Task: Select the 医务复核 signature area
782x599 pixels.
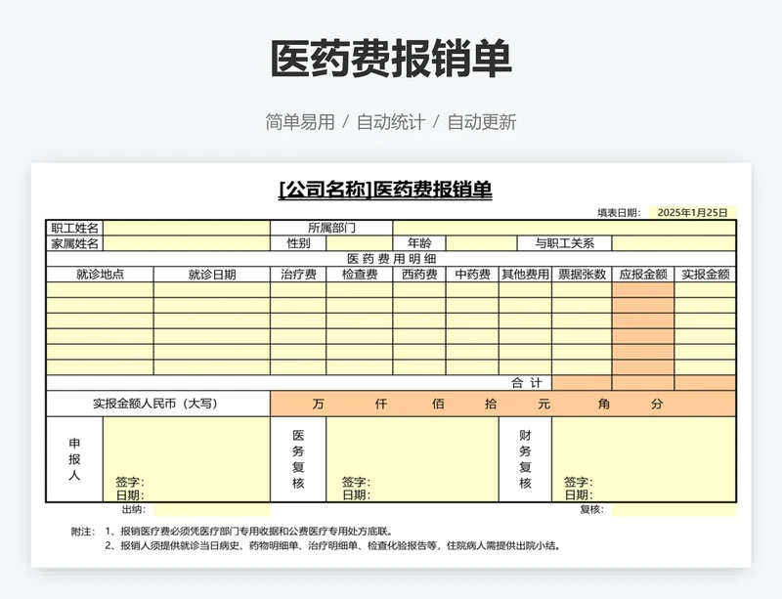Action: tap(413, 459)
